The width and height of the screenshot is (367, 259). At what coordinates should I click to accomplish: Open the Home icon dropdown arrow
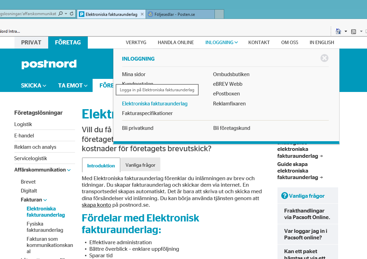346,31
